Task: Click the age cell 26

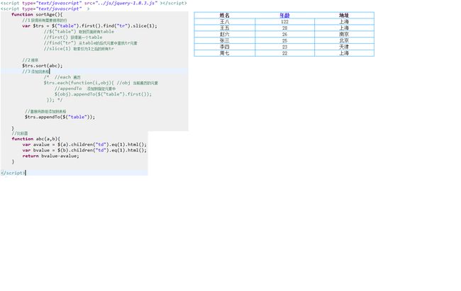Action: (x=284, y=35)
